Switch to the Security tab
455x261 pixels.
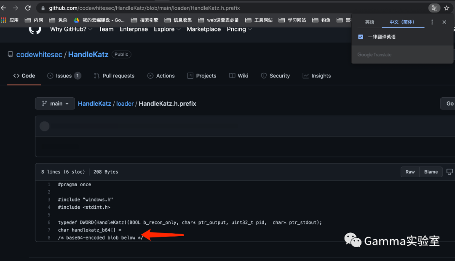tap(276, 76)
